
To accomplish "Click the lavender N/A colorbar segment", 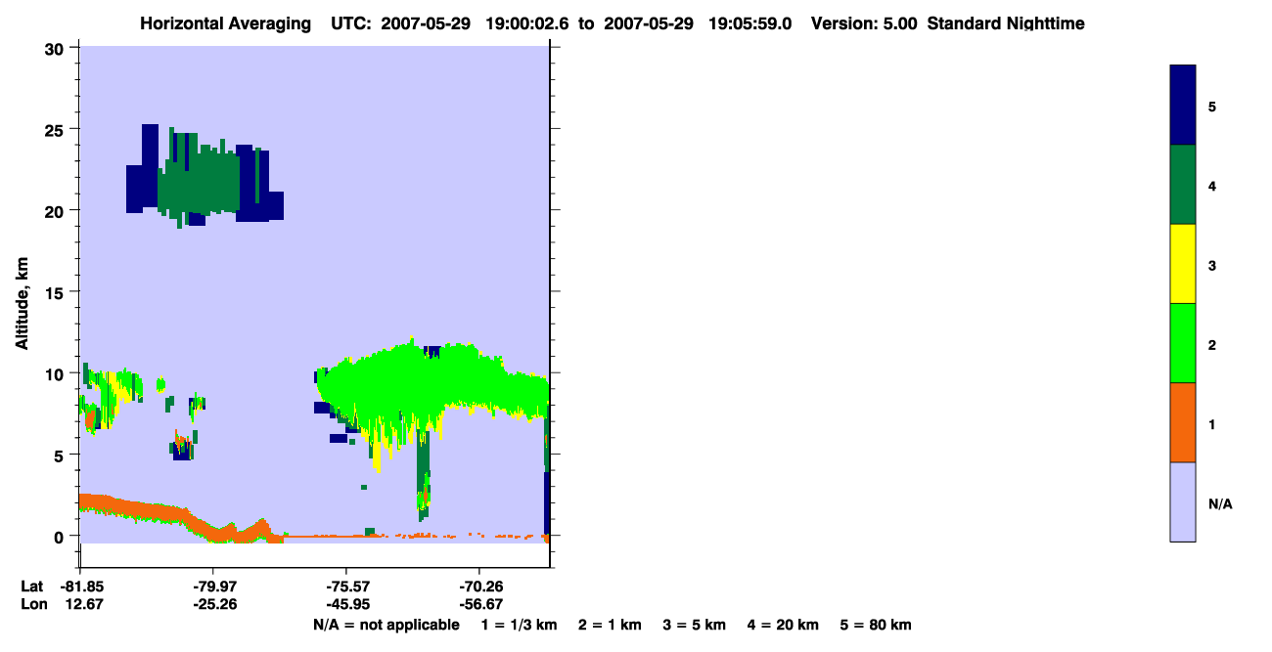I will pyautogui.click(x=1182, y=501).
